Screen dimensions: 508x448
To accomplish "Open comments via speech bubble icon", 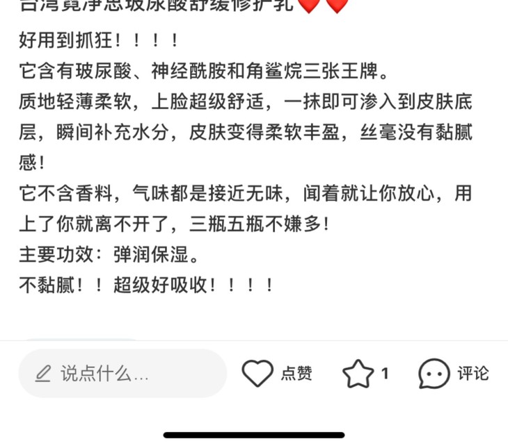I will (434, 374).
